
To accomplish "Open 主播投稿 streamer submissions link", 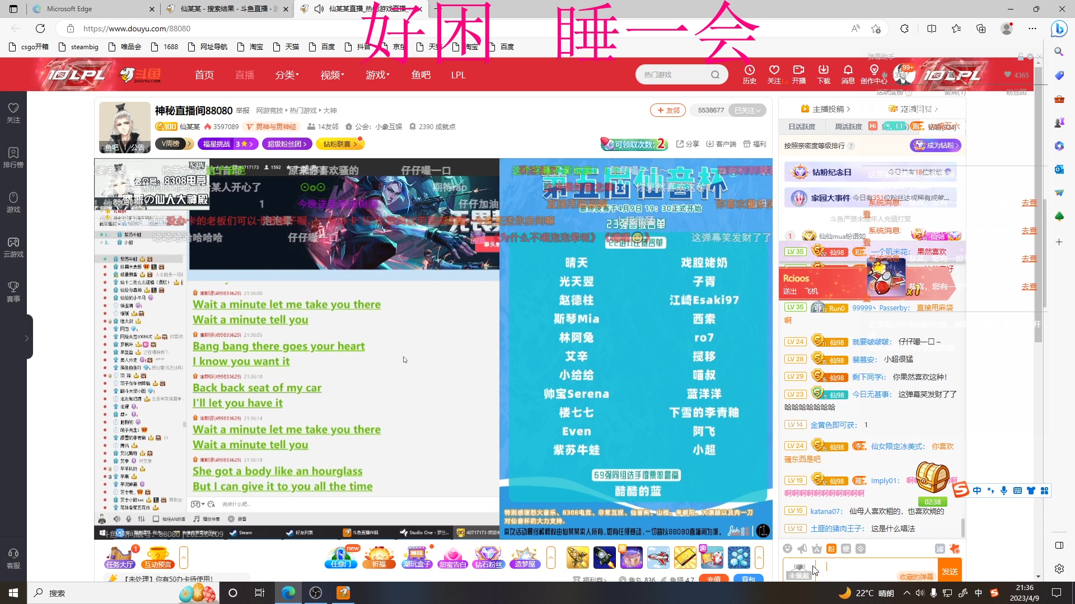I will (x=826, y=108).
